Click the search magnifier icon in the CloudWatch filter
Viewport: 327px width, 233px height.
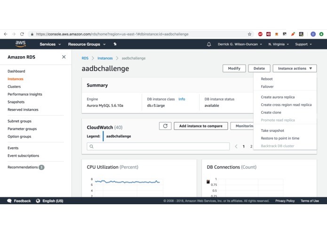pyautogui.click(x=91, y=146)
